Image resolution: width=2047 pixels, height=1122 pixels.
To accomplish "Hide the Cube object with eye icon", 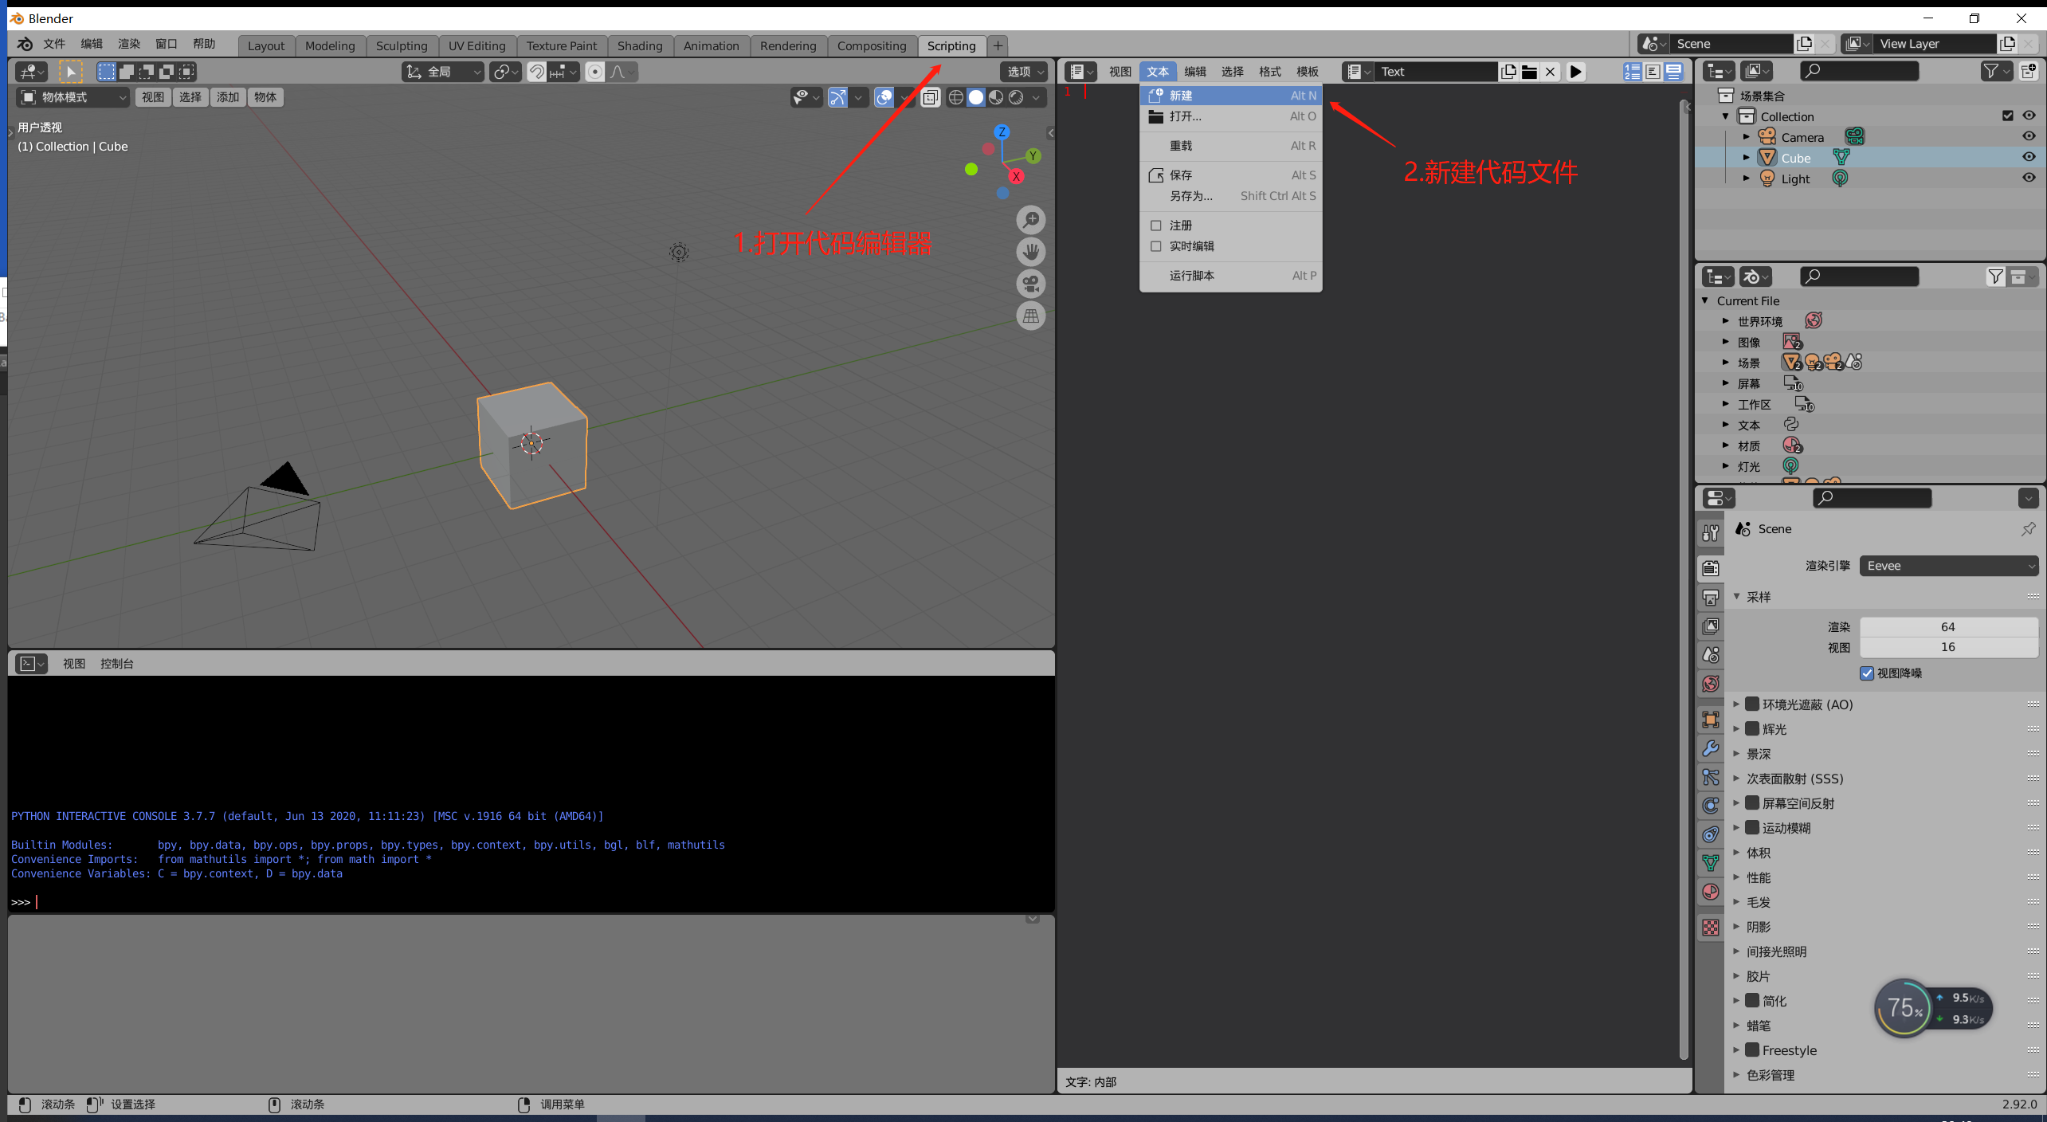I will pos(2029,157).
